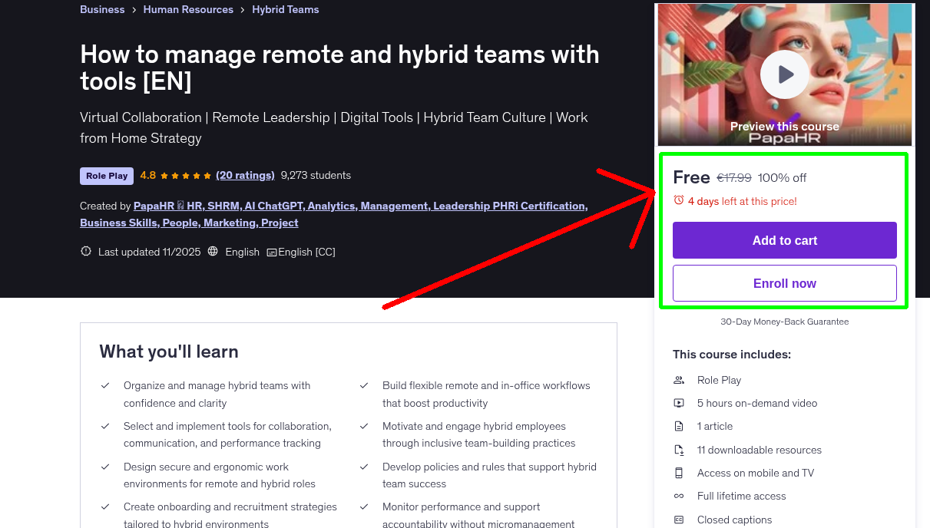Image resolution: width=930 pixels, height=528 pixels.
Task: Navigate to the Hybrid Teams breadcrumb
Action: click(285, 9)
